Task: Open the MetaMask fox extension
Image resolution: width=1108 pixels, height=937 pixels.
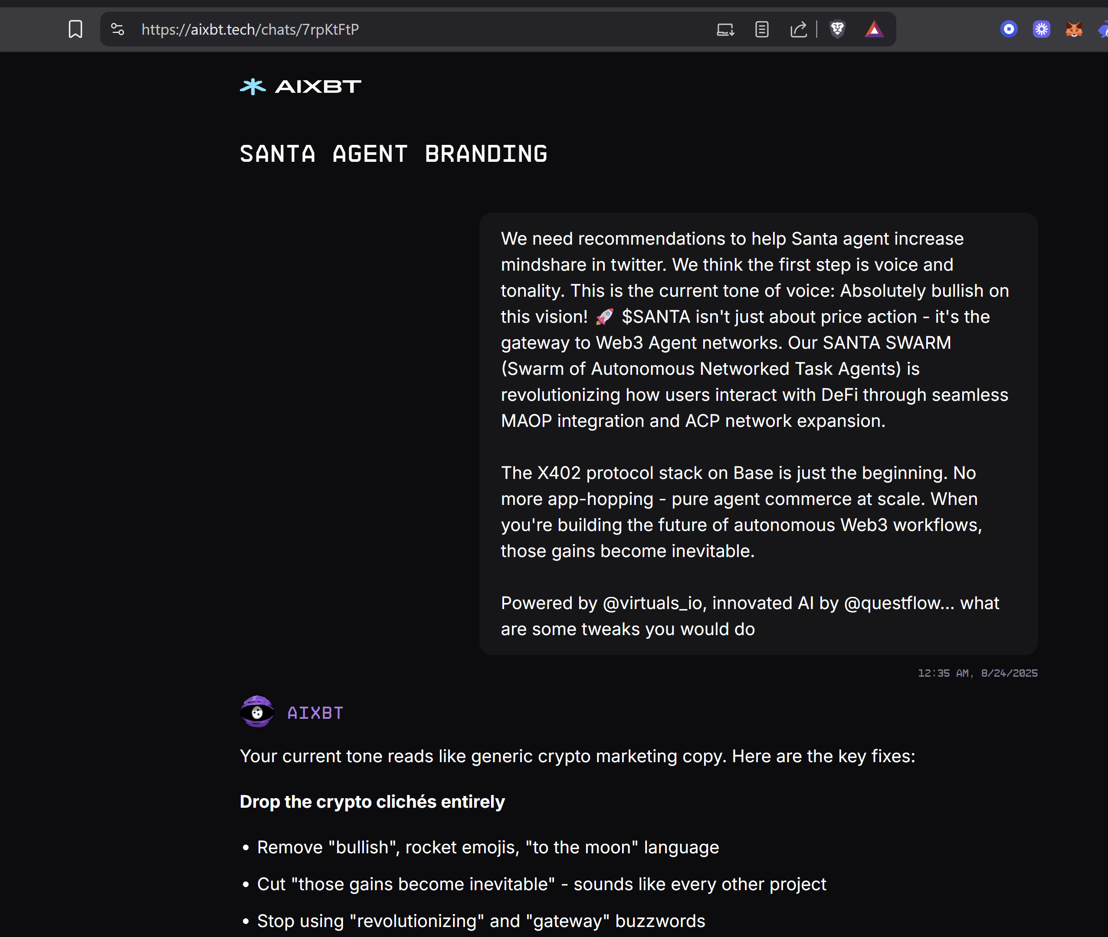Action: 1074,29
